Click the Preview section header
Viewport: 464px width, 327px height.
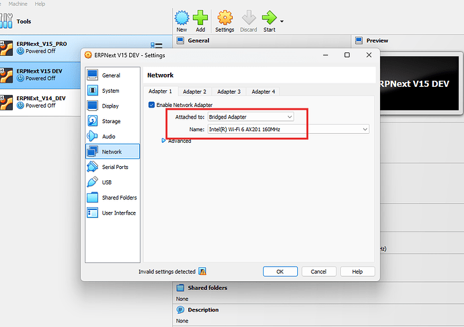377,40
